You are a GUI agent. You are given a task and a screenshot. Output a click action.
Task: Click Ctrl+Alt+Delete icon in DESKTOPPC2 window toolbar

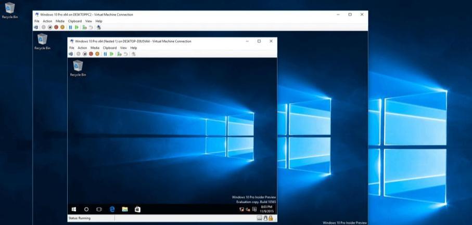[x=36, y=27]
